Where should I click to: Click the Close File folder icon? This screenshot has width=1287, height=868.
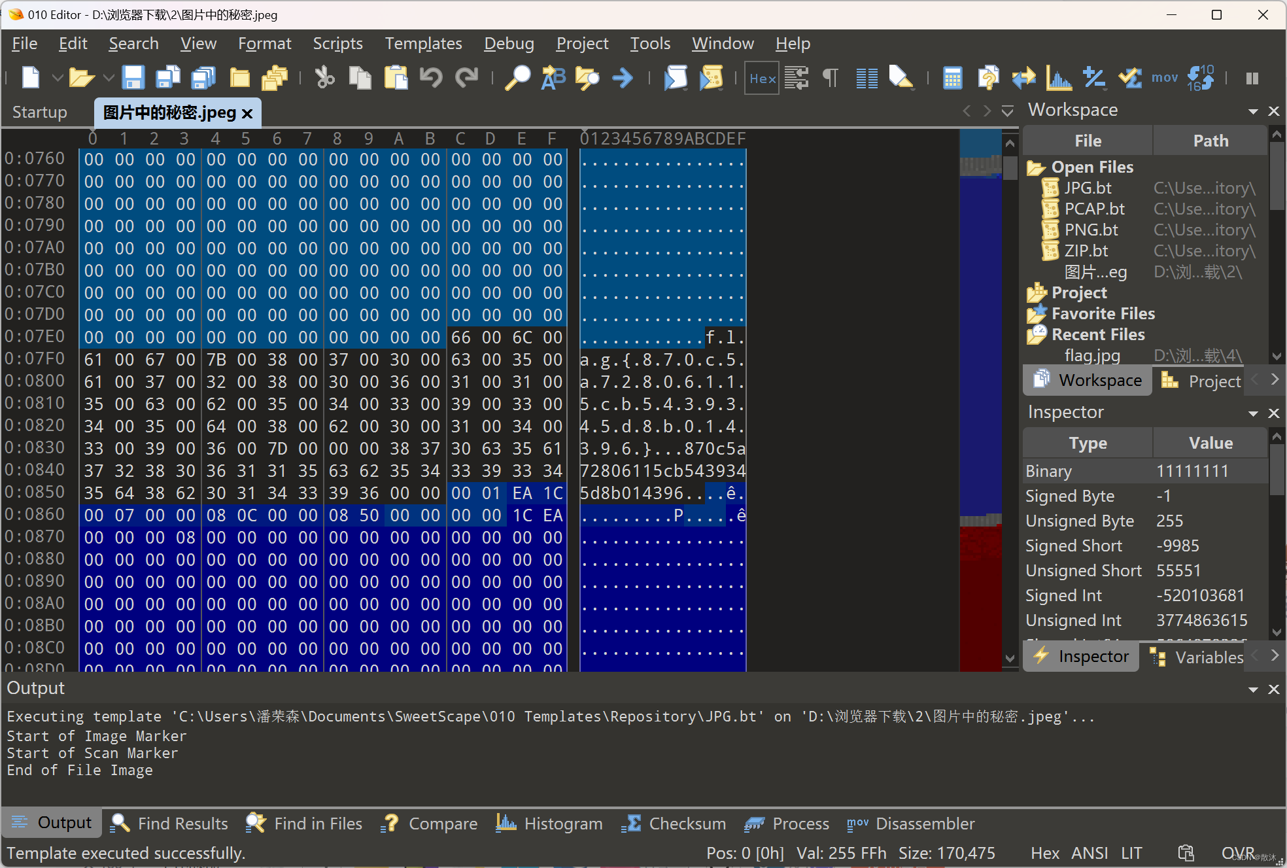(x=239, y=78)
